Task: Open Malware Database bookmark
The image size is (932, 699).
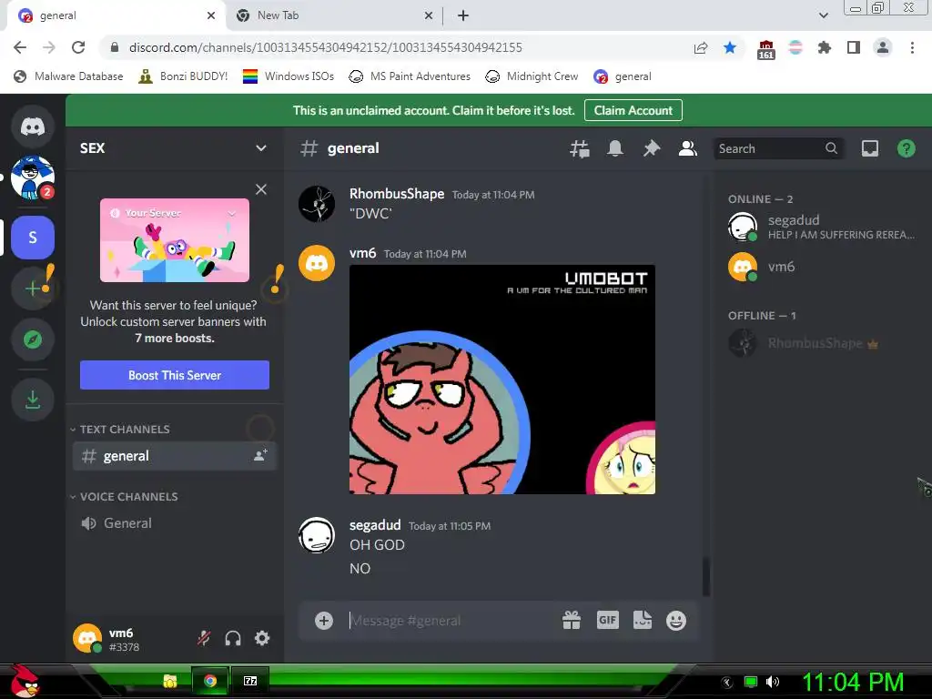Action: [68, 76]
